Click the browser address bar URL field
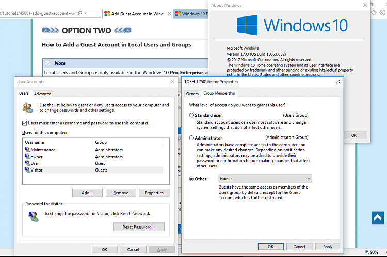The width and height of the screenshot is (387, 257). (38, 13)
